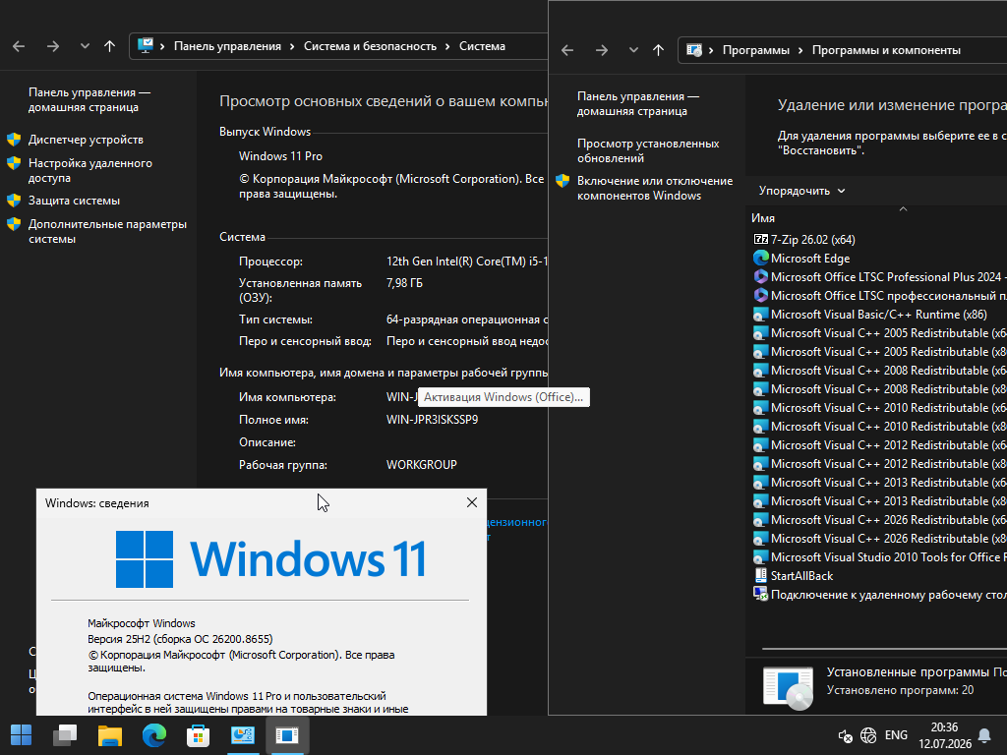Click remote desktop connection program icon

click(x=760, y=595)
